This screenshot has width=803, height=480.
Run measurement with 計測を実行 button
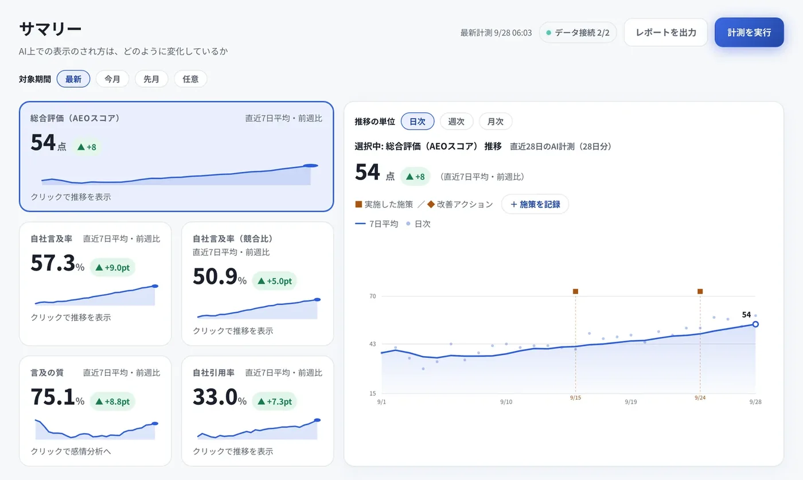coord(749,33)
